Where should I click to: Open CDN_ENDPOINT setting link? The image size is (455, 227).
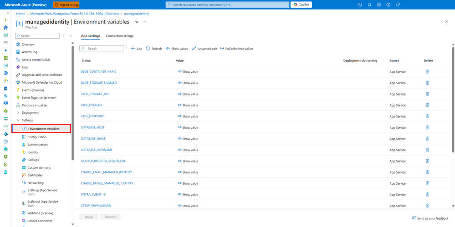click(92, 116)
